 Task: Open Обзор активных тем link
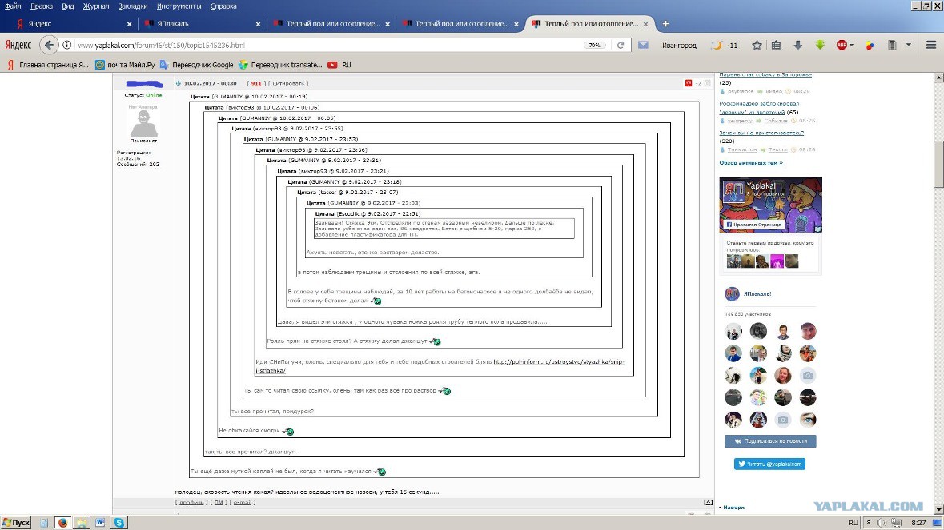click(x=751, y=163)
